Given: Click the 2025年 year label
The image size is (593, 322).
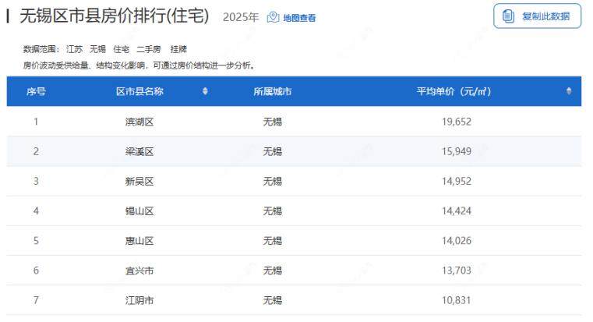Looking at the screenshot, I should point(241,17).
